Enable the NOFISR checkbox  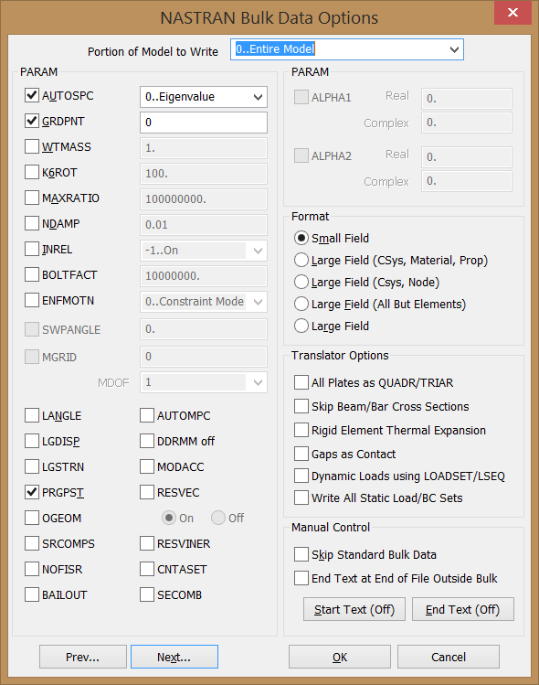32,569
